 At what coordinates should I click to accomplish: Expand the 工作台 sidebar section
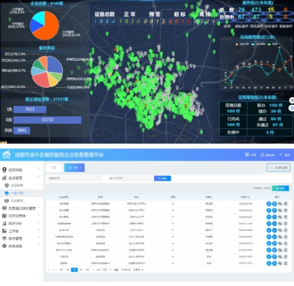21,231
